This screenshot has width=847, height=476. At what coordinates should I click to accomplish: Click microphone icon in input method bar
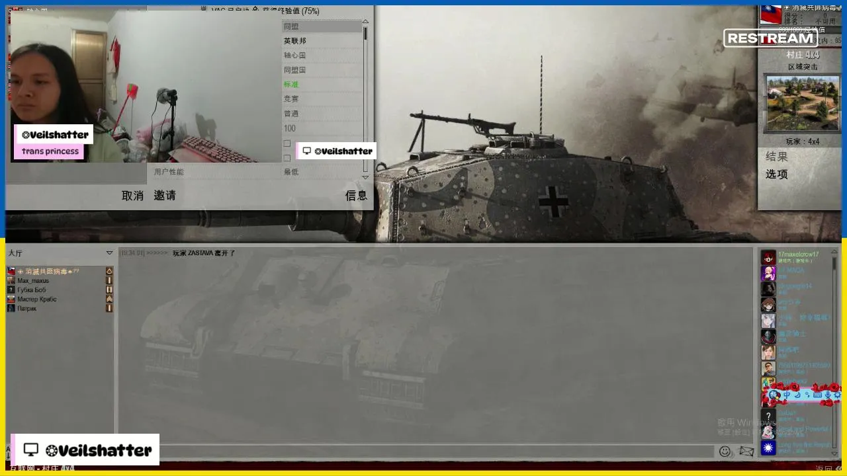click(x=827, y=395)
